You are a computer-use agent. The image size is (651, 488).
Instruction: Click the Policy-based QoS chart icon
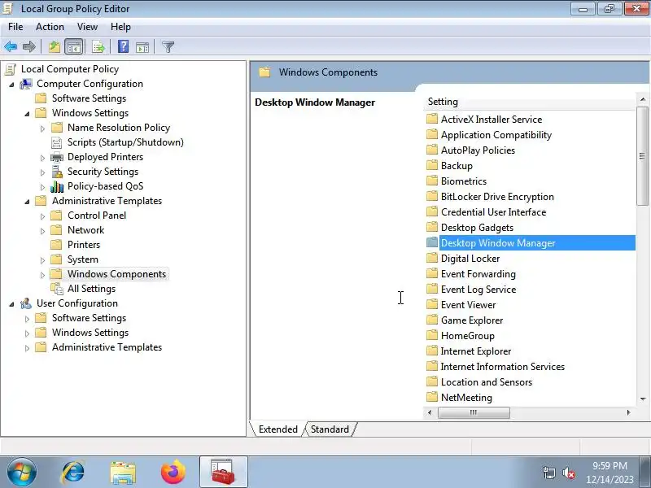57,187
